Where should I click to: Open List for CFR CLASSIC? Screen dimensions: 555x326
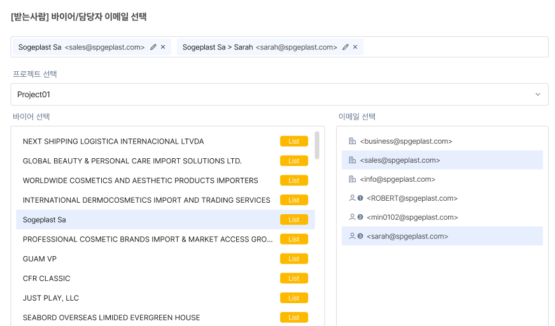click(293, 278)
